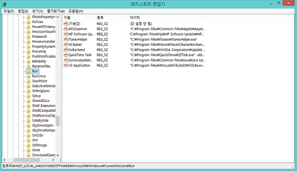
Task: Sort values by 이름 column header
Action: pyautogui.click(x=79, y=18)
